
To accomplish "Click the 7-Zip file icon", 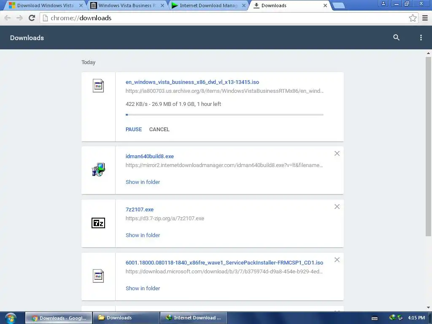I will point(98,223).
